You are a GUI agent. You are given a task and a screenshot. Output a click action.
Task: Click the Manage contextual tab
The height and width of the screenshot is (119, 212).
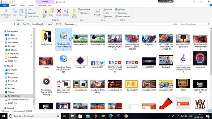point(45,2)
